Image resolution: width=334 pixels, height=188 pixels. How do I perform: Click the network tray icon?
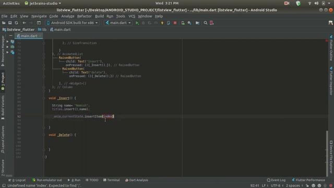coord(309,3)
